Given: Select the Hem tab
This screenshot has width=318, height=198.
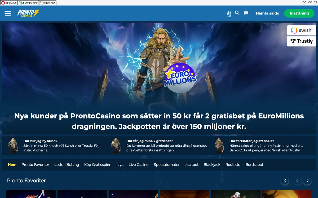Looking at the screenshot, I should (12, 164).
